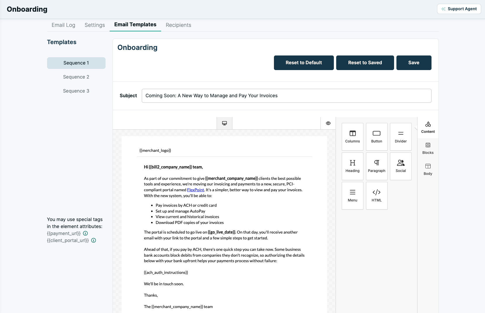Click 'Pay invoices by ACH or credit card' bullet
This screenshot has width=485, height=313.
186,205
